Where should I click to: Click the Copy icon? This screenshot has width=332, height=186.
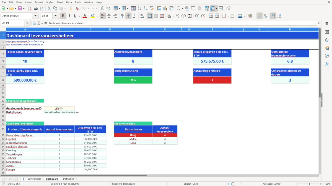tap(55, 9)
